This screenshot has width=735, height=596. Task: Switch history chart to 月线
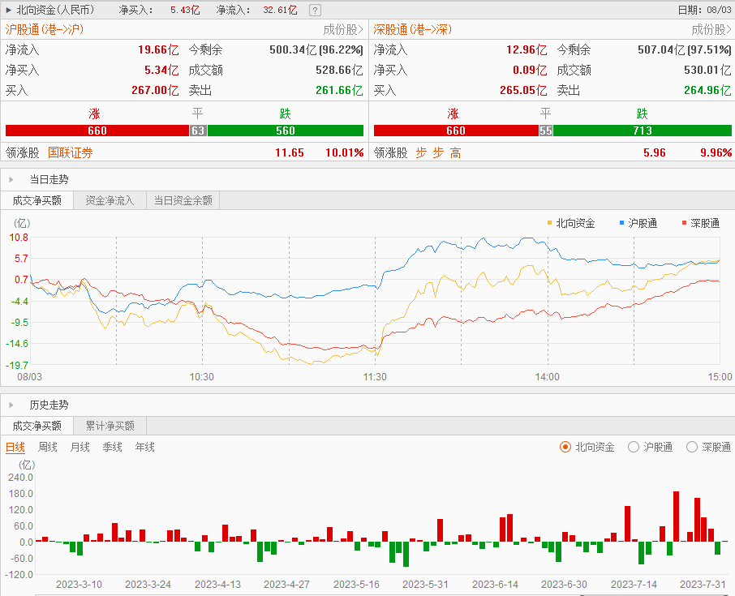pos(80,447)
